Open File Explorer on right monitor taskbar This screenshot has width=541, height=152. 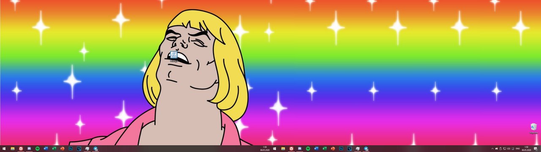pos(283,149)
